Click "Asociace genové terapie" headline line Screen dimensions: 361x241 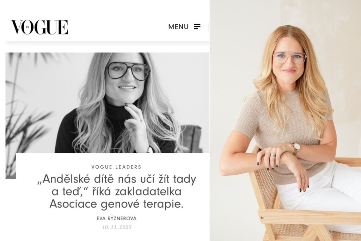(116, 204)
